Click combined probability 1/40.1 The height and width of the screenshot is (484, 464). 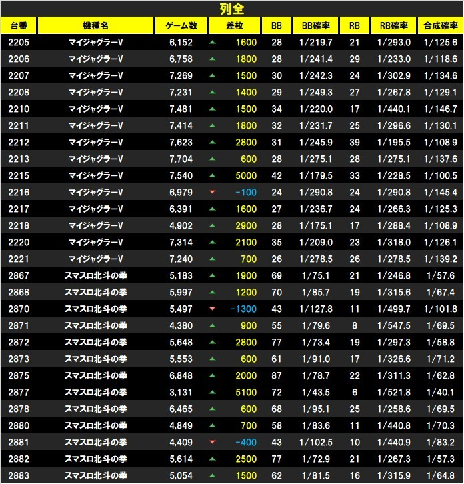441,392
